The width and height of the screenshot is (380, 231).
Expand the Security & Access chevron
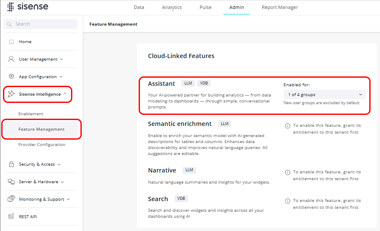pyautogui.click(x=59, y=164)
